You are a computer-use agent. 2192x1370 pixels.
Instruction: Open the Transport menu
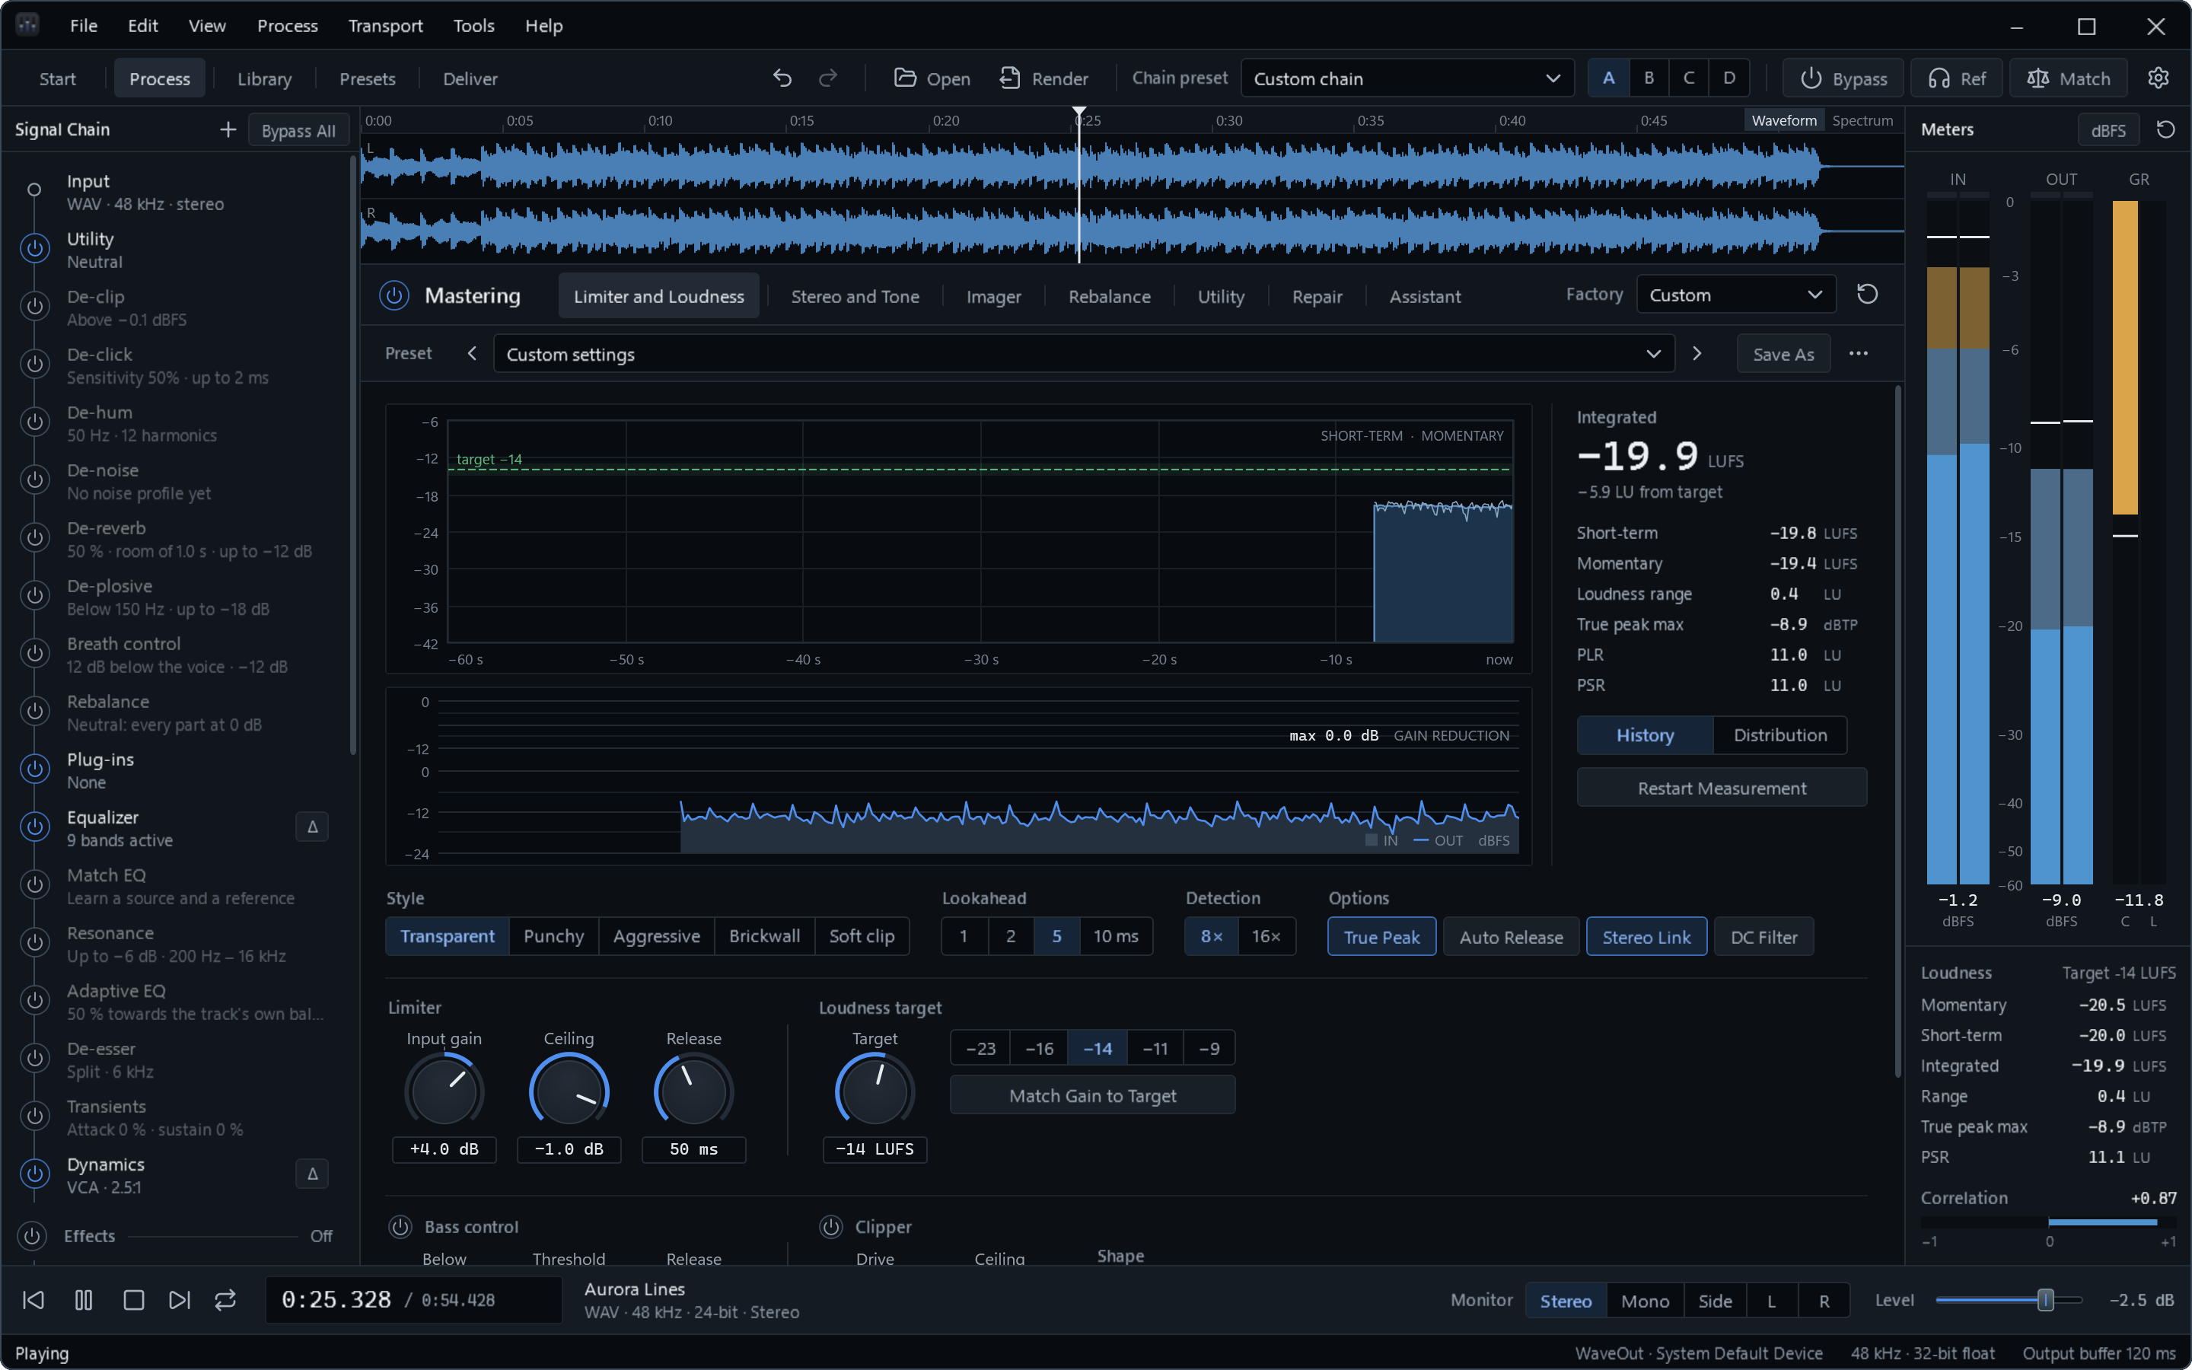click(x=385, y=27)
